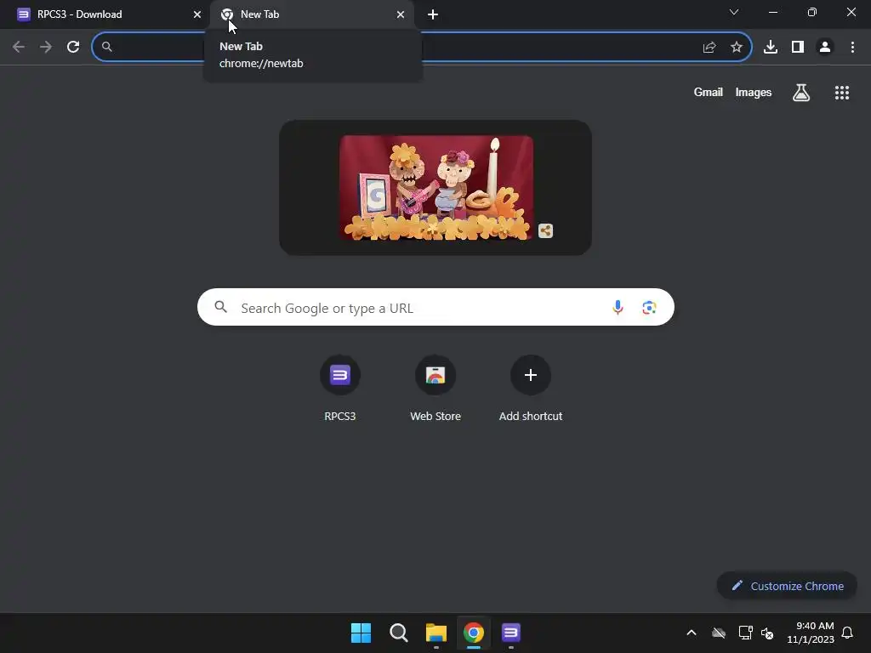The width and height of the screenshot is (871, 653).
Task: Click the address bar search icon
Action: click(106, 47)
